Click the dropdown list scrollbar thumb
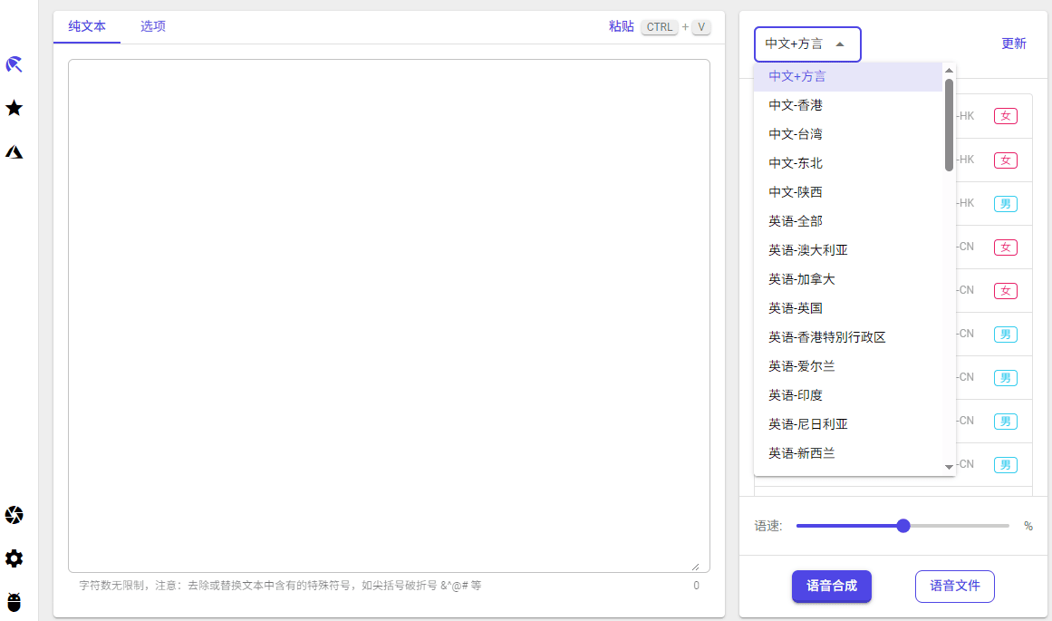Screen dimensions: 1052x621 [949, 125]
